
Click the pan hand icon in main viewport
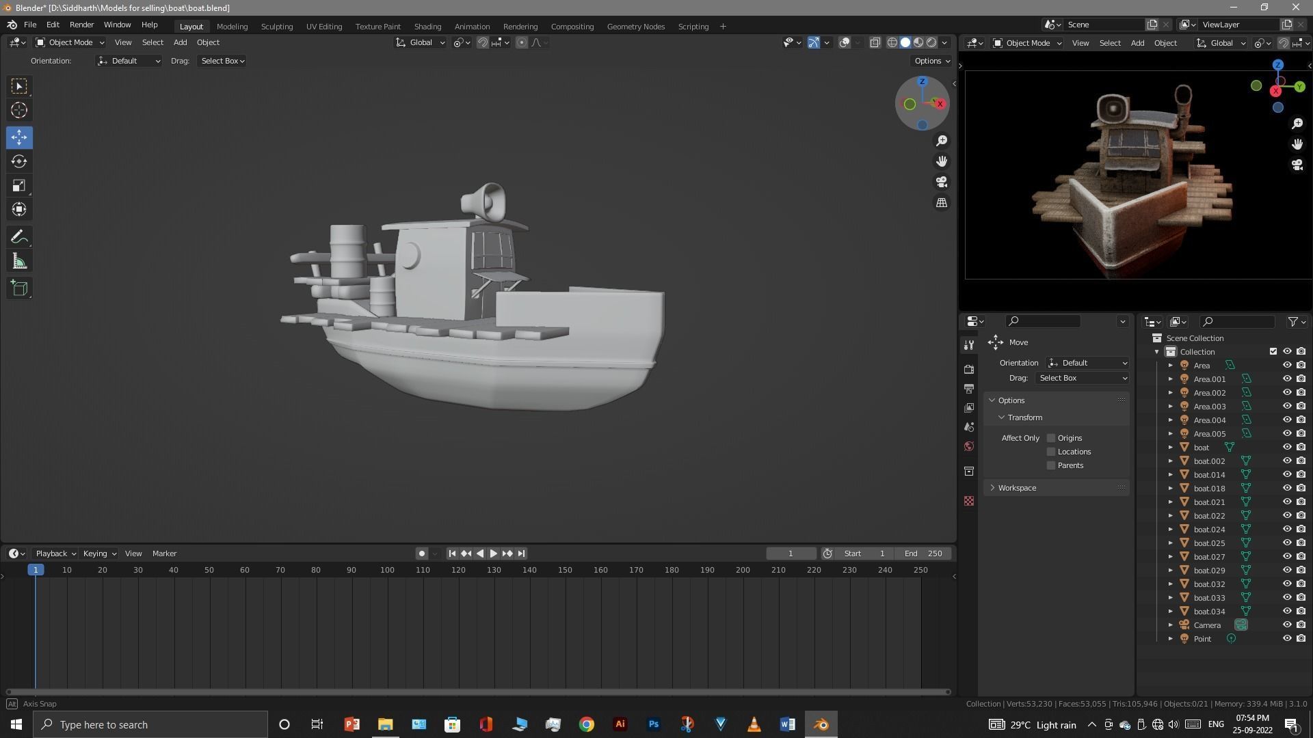[x=942, y=161]
